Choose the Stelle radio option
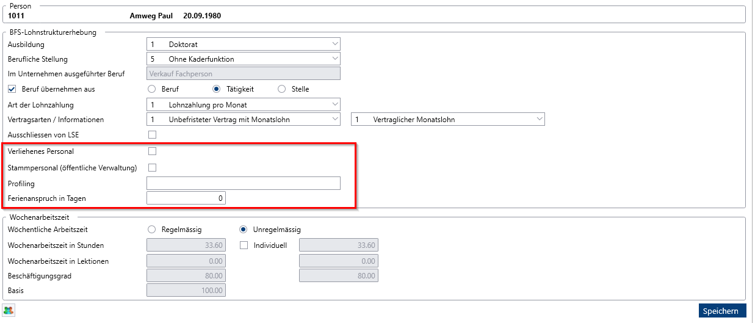755x323 pixels. (x=281, y=89)
